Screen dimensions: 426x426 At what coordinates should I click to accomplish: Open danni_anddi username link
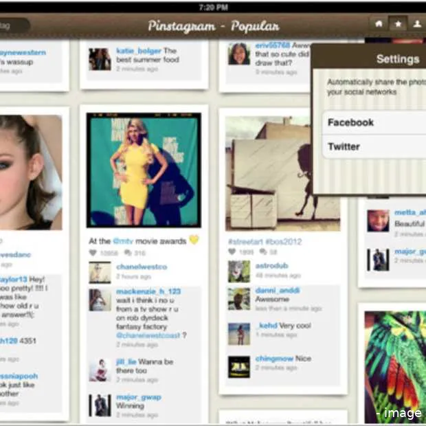click(x=278, y=291)
